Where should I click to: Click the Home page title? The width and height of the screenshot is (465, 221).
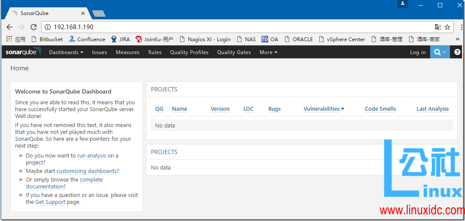coord(20,68)
